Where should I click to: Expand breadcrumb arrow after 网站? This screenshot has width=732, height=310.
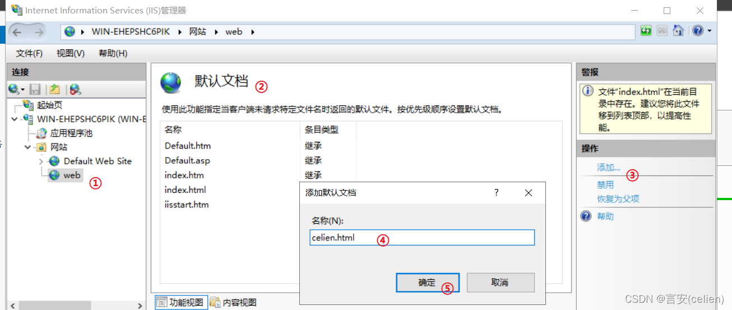(216, 32)
